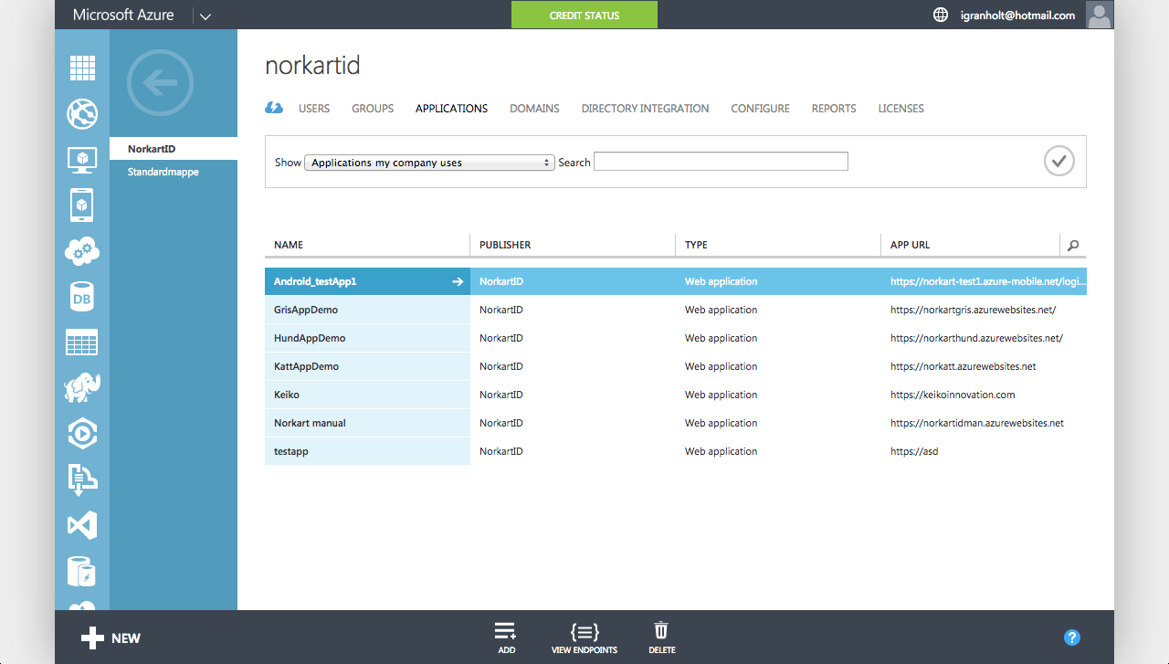This screenshot has width=1169, height=664.
Task: Click the table search magnifier icon
Action: 1073,245
